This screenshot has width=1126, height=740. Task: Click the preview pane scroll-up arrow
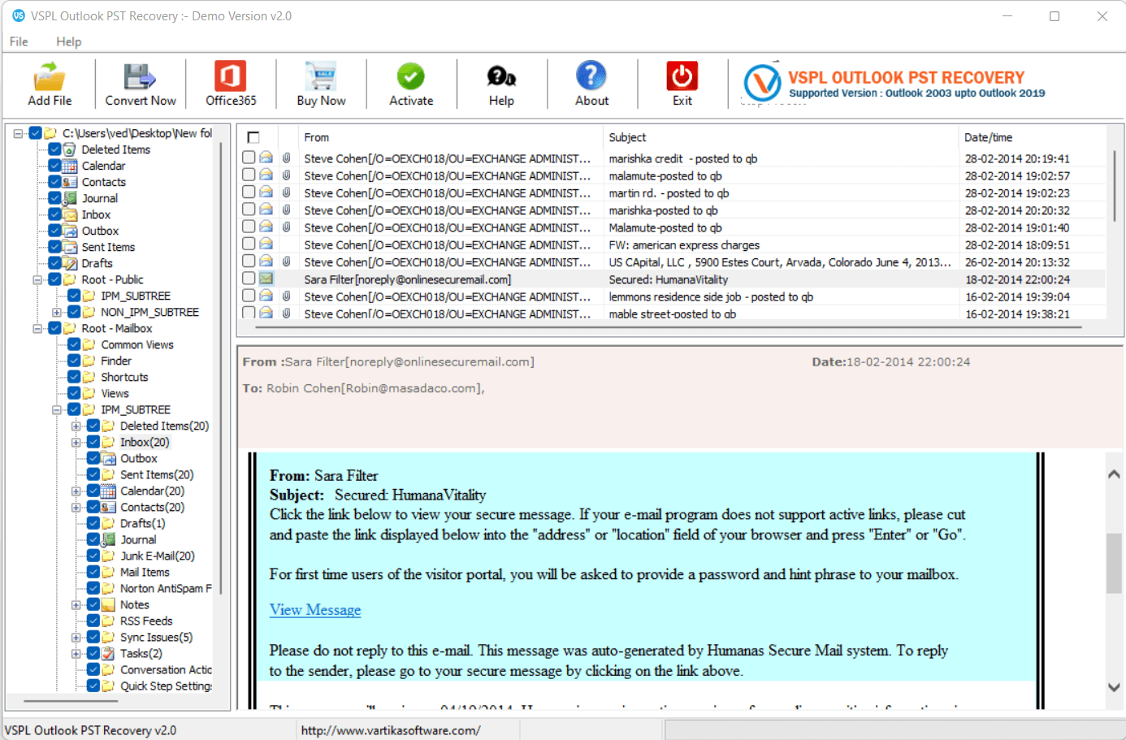coord(1114,474)
